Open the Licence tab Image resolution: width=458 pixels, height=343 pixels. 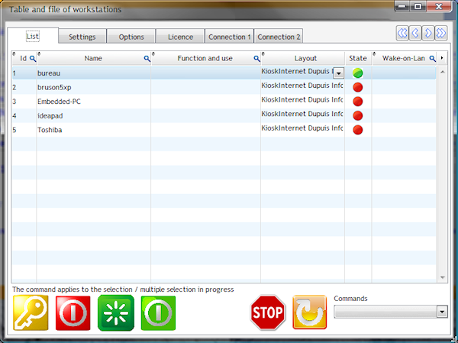(x=180, y=37)
